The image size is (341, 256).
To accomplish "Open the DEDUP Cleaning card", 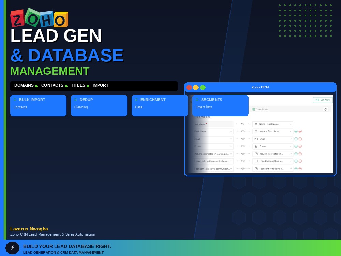I will (x=99, y=105).
